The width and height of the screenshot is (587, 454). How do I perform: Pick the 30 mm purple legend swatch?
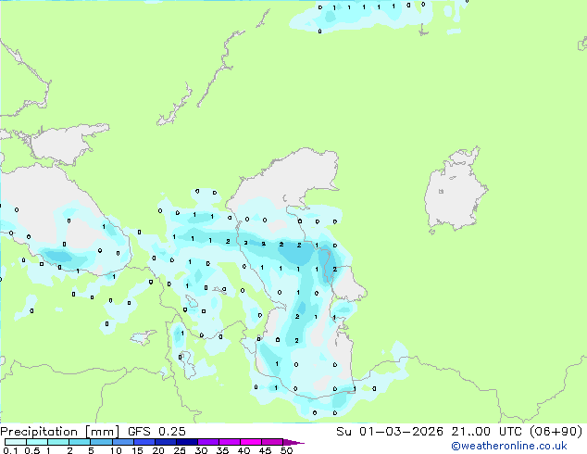[207, 442]
